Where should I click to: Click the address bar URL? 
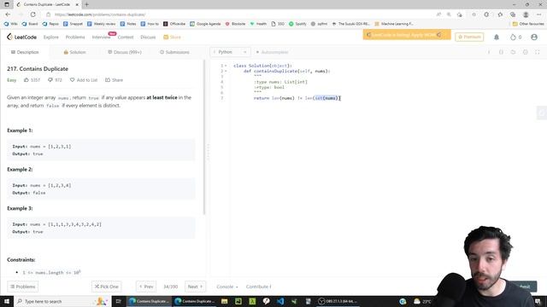[100, 14]
